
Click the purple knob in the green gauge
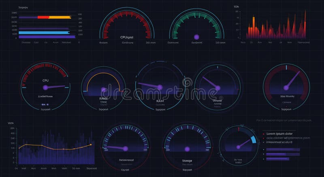196,37
